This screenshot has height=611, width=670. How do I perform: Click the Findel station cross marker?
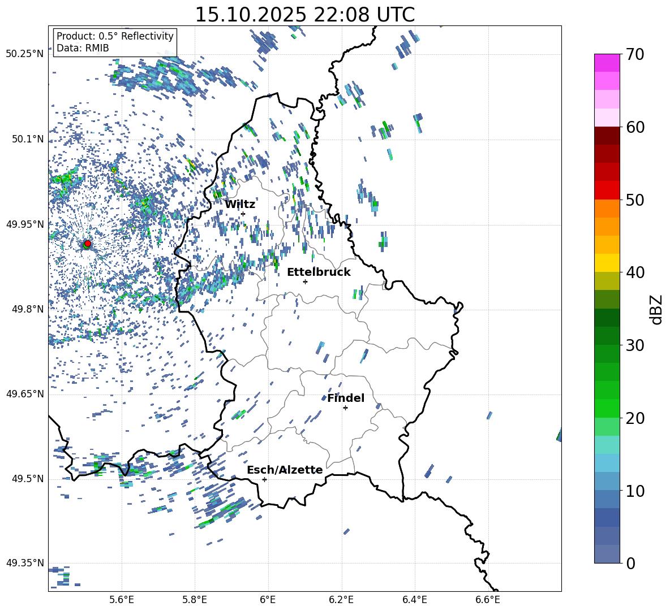[345, 408]
